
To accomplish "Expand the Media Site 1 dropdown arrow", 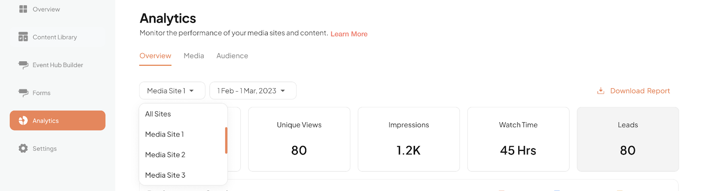I will (192, 91).
